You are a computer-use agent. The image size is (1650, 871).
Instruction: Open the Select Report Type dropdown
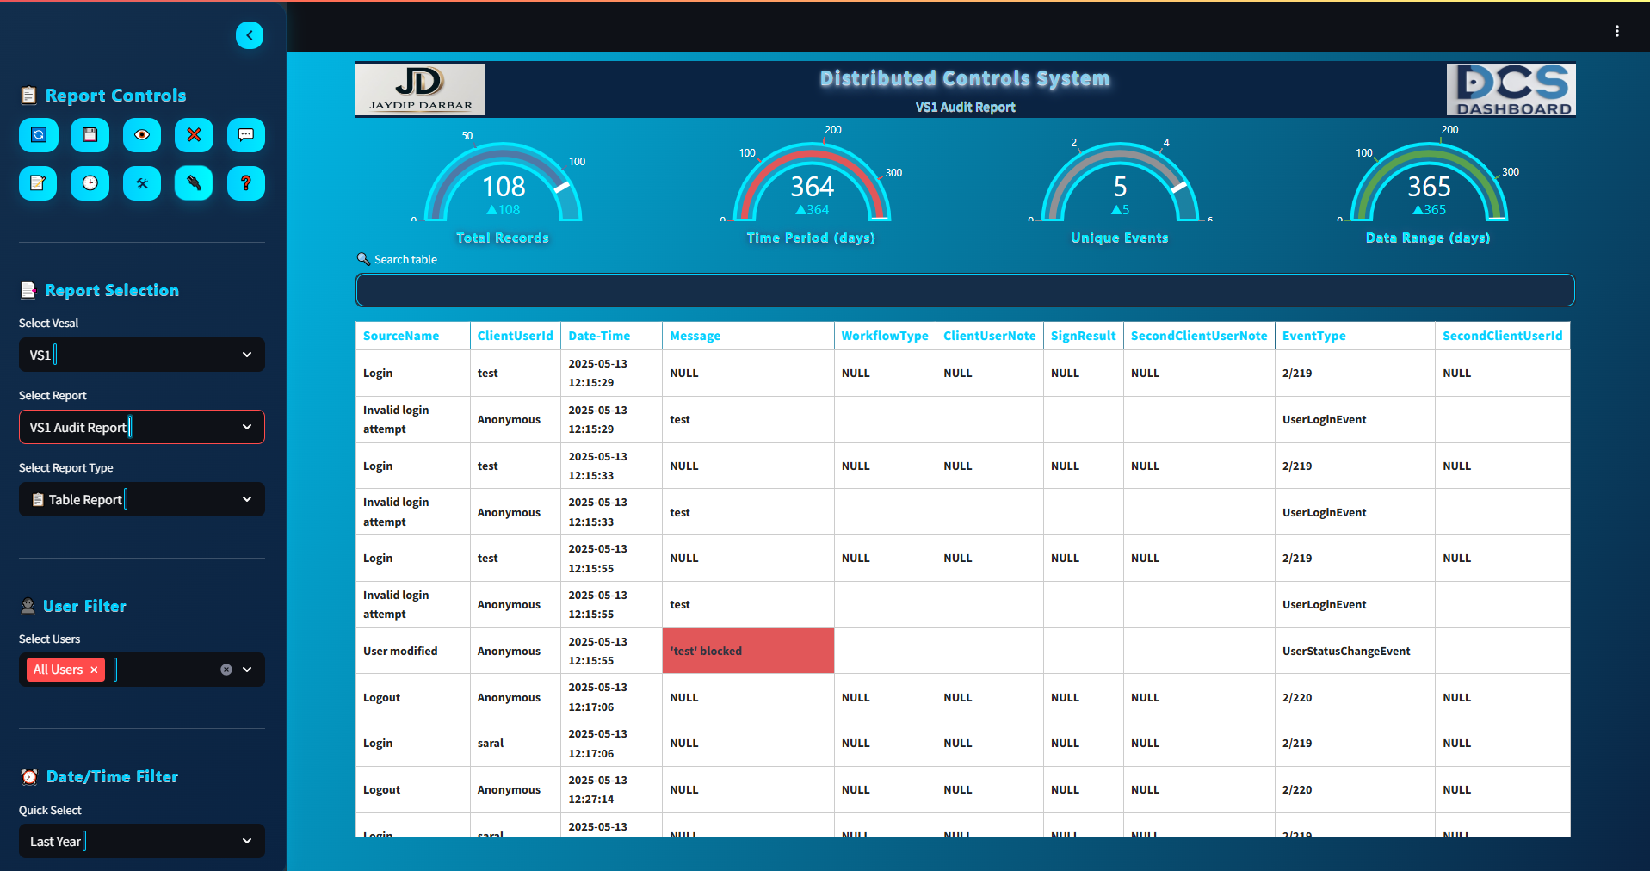tap(142, 499)
